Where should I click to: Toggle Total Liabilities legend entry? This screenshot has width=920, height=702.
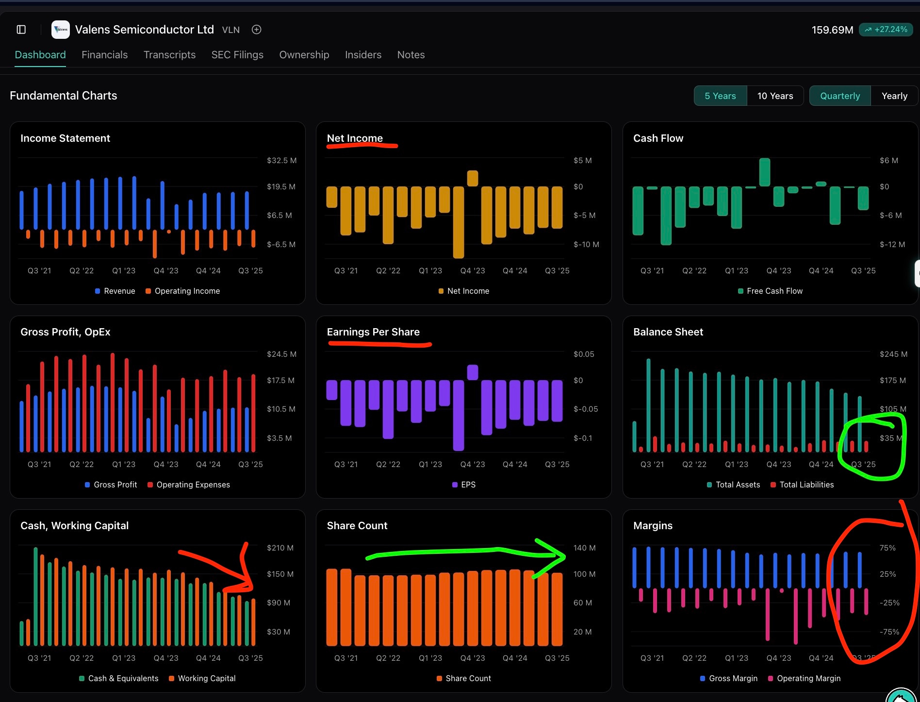[x=802, y=485]
